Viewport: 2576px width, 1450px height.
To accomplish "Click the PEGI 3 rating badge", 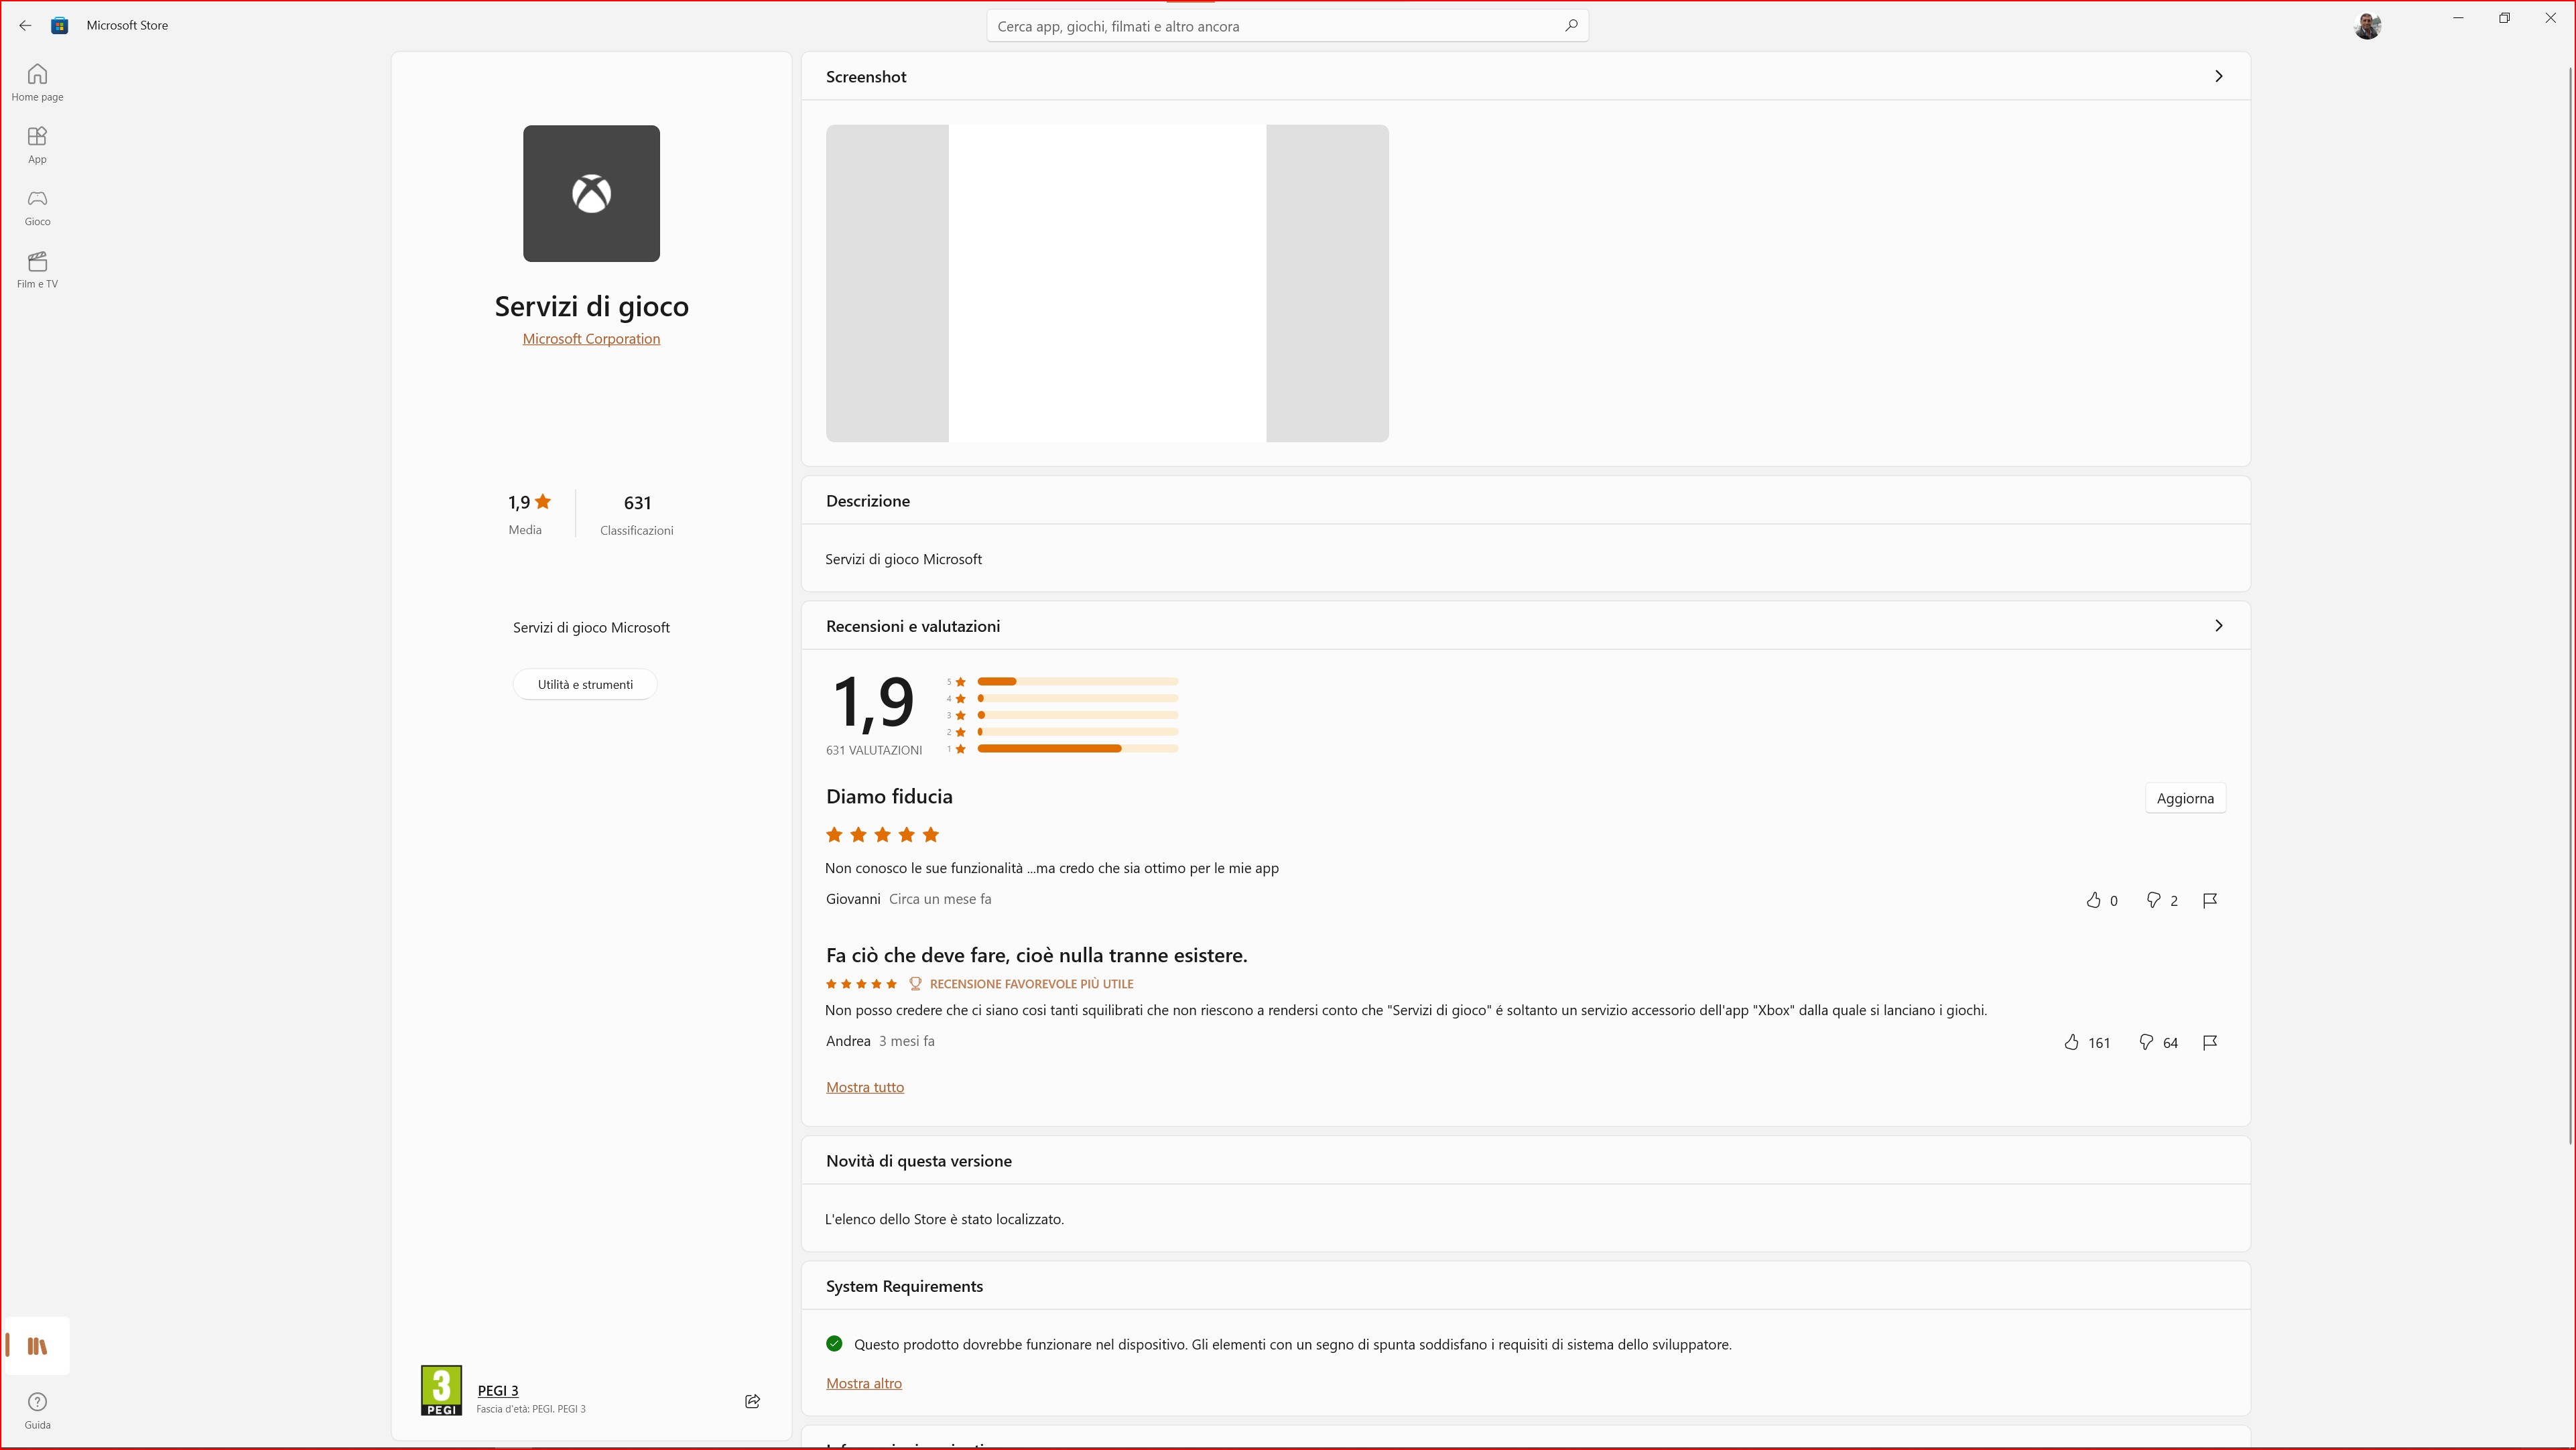I will click(x=441, y=1390).
